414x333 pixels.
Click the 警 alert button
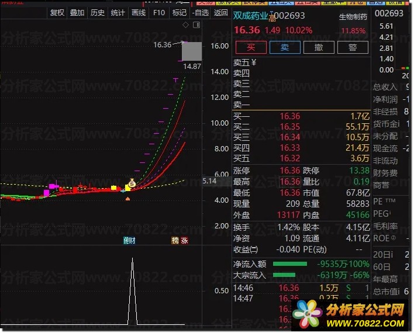tap(353, 47)
